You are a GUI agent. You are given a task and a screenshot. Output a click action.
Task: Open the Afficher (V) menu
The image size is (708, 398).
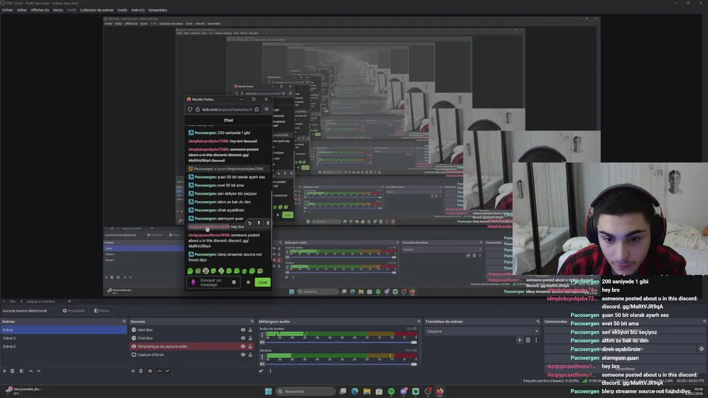tap(40, 10)
